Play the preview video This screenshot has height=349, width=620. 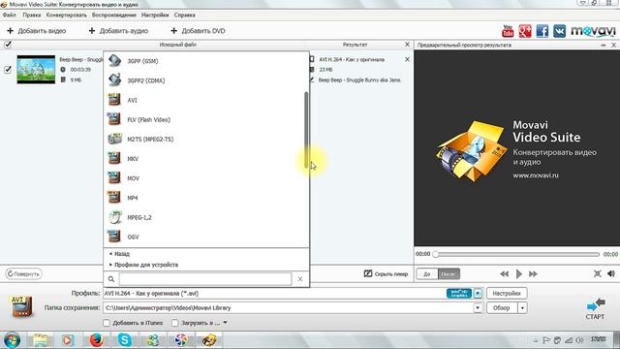tap(519, 273)
